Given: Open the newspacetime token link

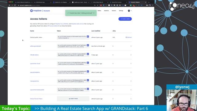Looking at the screenshot, I should 34,81.
